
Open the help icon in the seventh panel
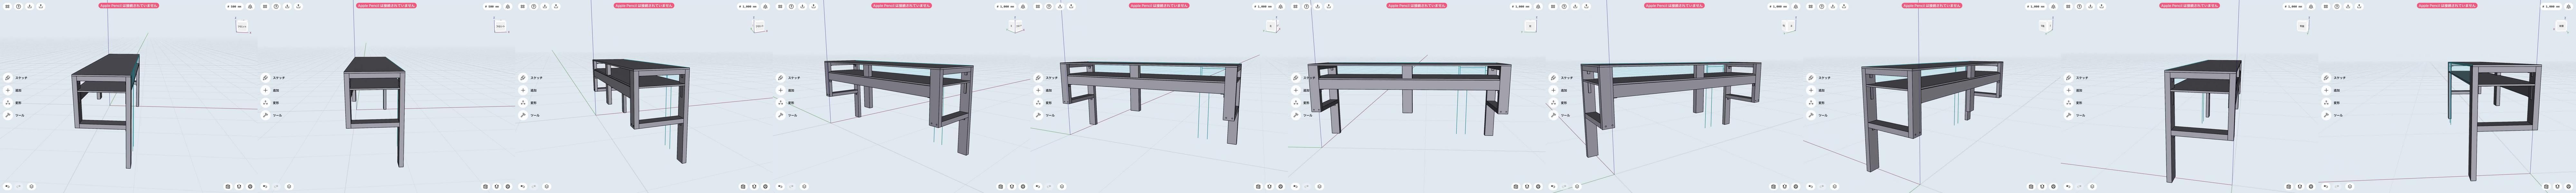click(x=1564, y=6)
